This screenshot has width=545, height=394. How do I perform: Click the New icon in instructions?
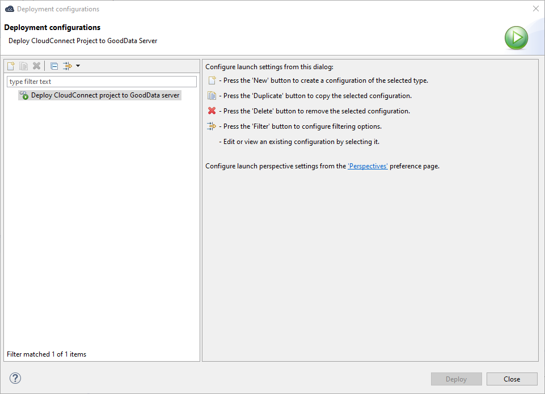click(x=212, y=81)
